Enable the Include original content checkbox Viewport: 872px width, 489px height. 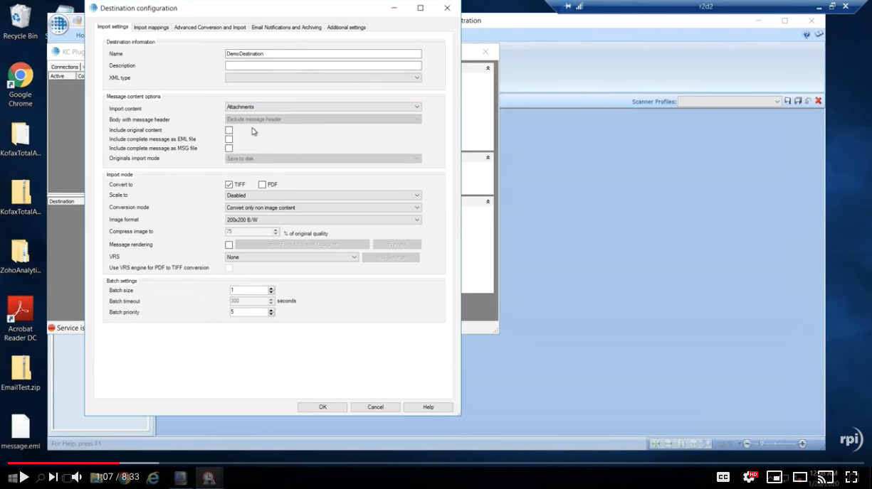point(228,130)
